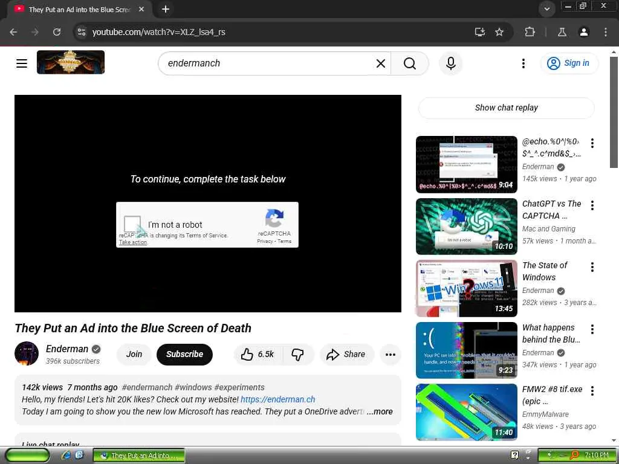Open Enderman channel avatar

pos(27,353)
